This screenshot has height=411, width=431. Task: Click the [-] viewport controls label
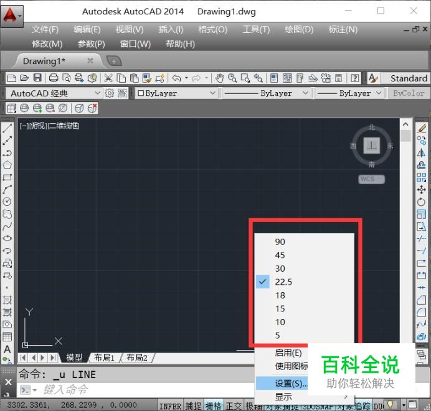pyautogui.click(x=24, y=126)
